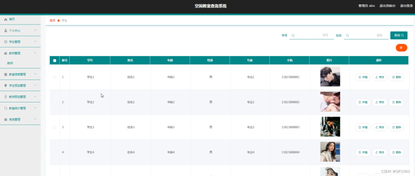The width and height of the screenshot is (415, 176).
Task: Click the crop icon for 教室统计管理
Action: (x=6, y=108)
